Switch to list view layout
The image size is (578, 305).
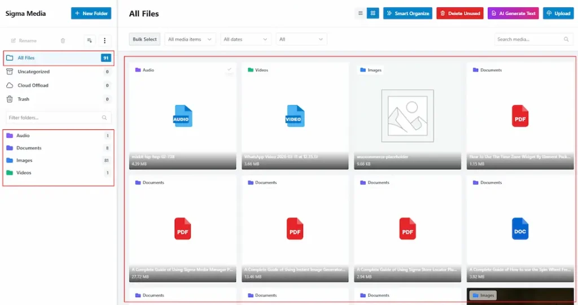[x=361, y=13]
